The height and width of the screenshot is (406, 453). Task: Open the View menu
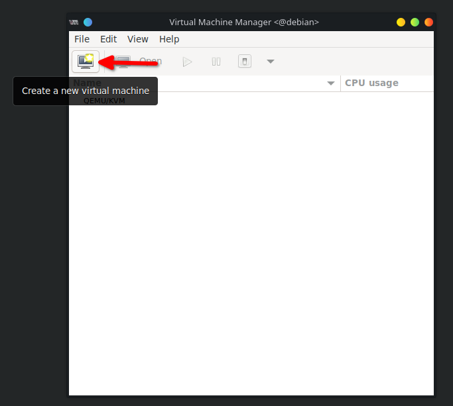[x=138, y=39]
